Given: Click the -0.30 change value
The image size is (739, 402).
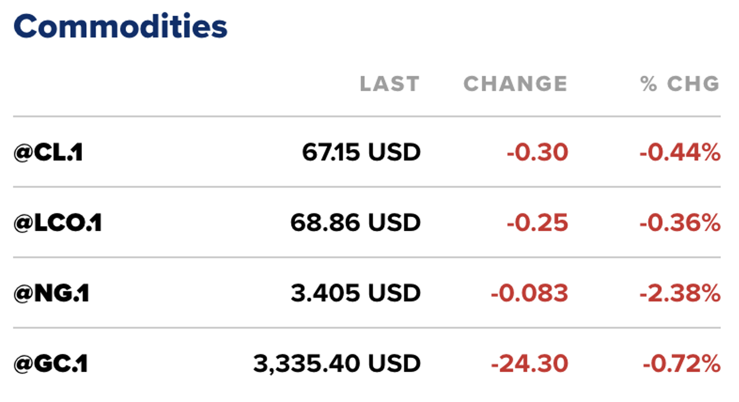Looking at the screenshot, I should pos(537,152).
